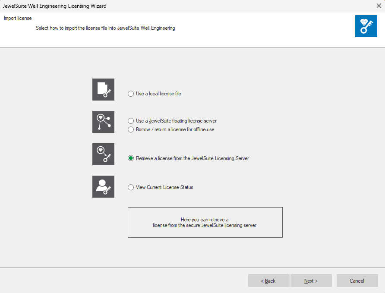Choose 'Use a JewelSuite floating license server'
This screenshot has height=293, width=385.
point(131,121)
